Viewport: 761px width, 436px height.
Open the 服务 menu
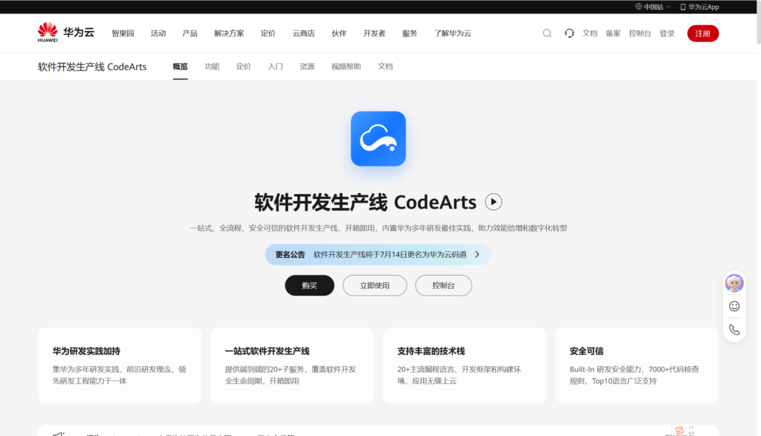[x=409, y=33]
